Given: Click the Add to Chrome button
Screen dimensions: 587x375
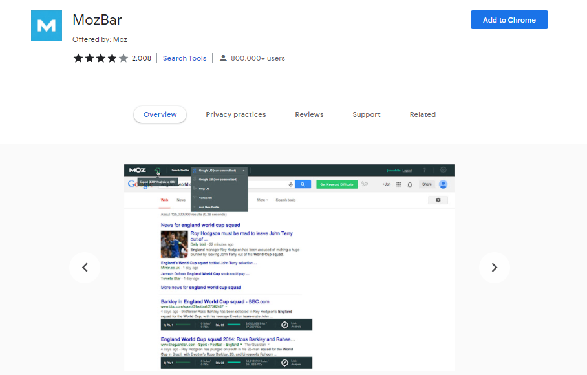Looking at the screenshot, I should coord(509,19).
